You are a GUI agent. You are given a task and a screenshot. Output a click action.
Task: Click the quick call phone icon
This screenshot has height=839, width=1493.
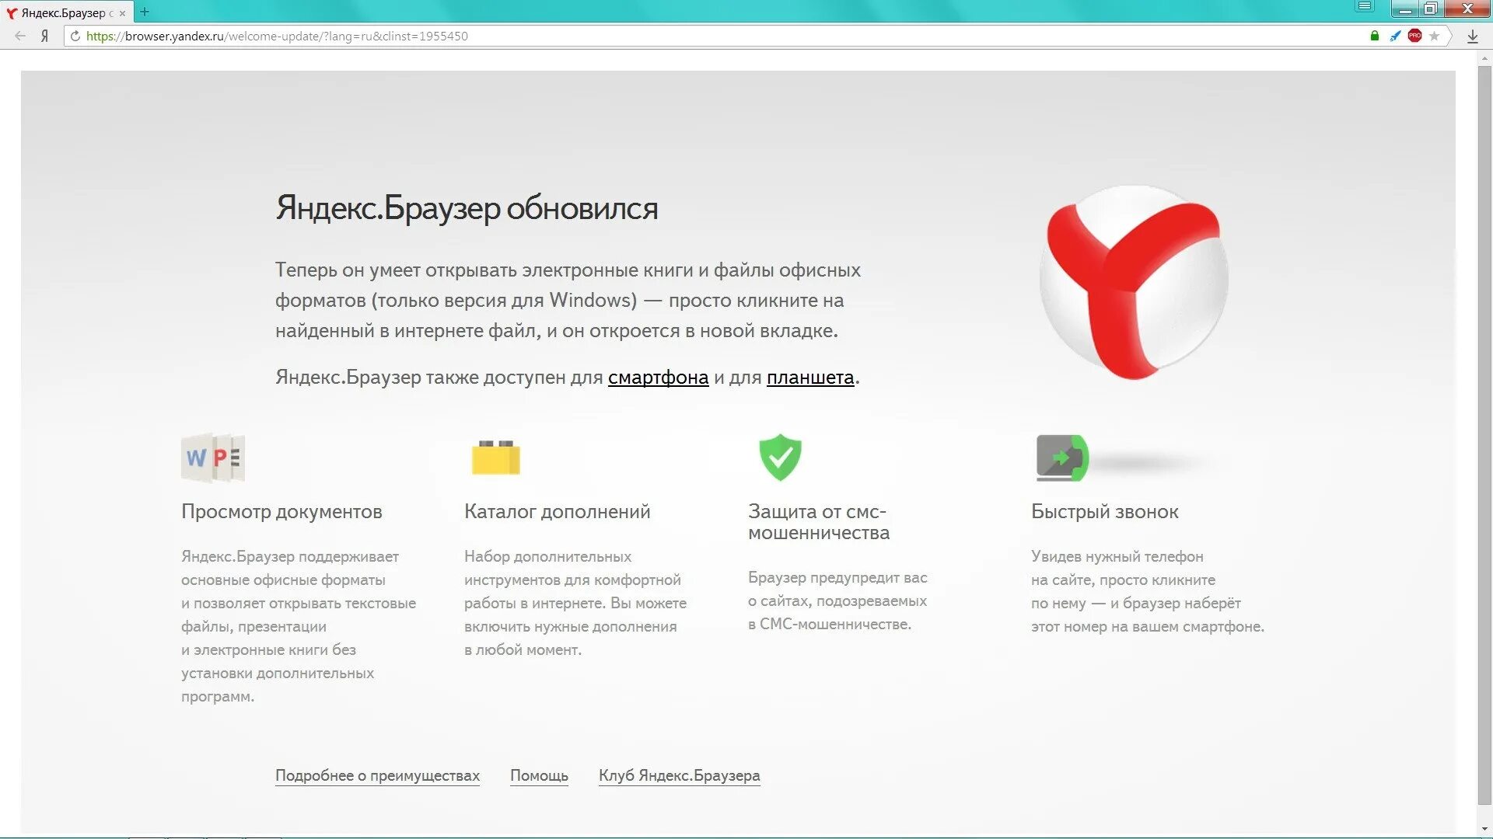click(1062, 458)
